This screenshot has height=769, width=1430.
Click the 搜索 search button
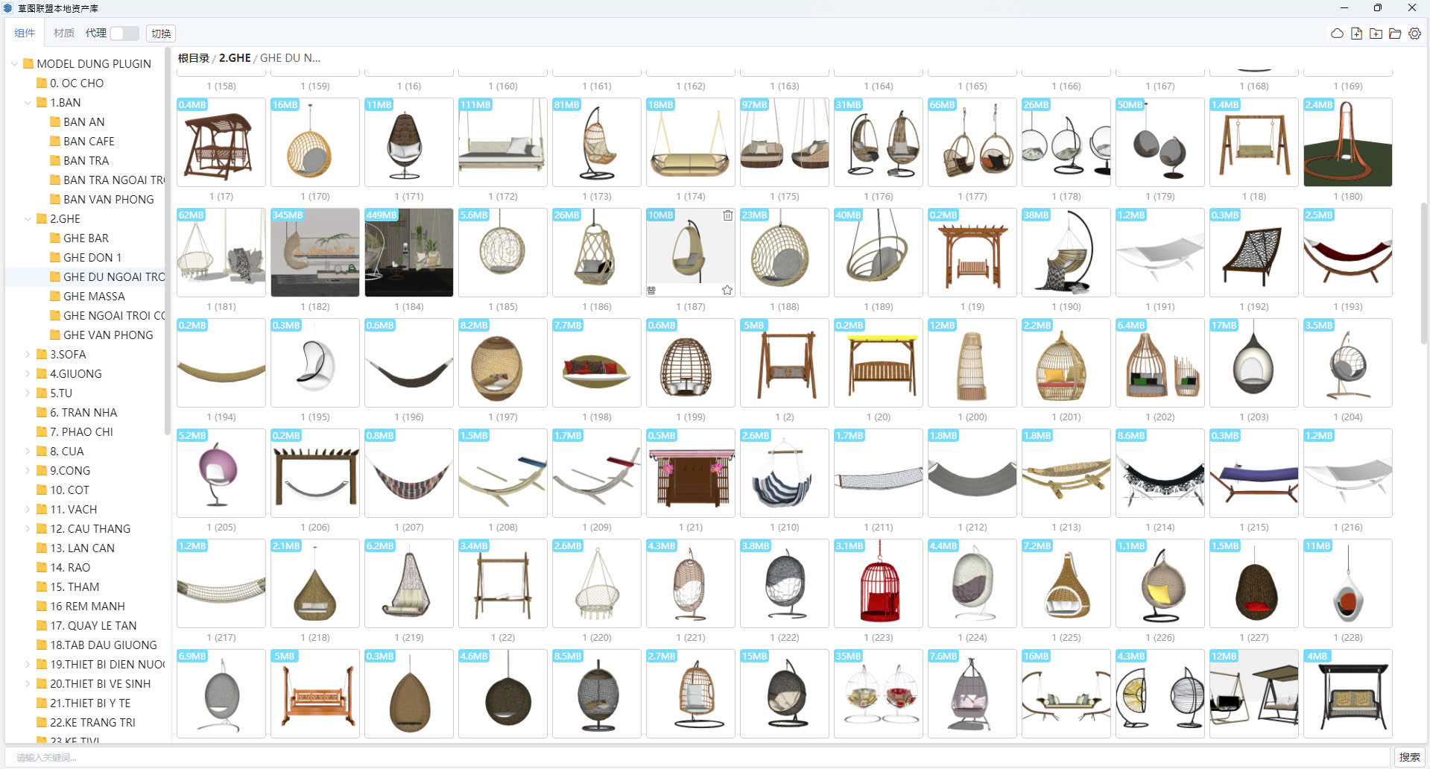coord(1408,757)
